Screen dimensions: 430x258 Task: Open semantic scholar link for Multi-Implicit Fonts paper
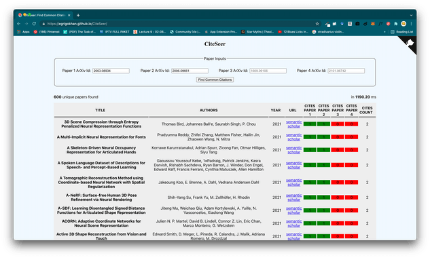[293, 137]
